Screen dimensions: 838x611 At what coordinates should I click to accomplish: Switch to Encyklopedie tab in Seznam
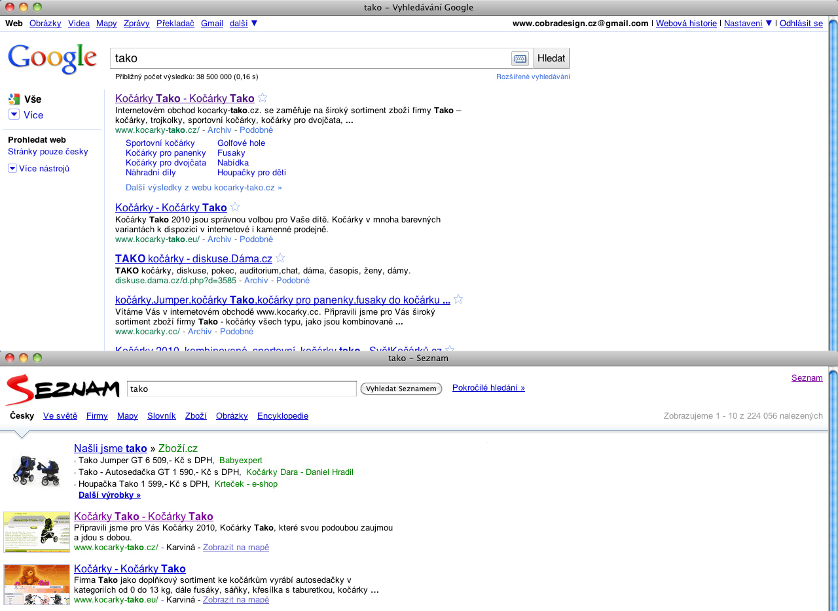[283, 415]
